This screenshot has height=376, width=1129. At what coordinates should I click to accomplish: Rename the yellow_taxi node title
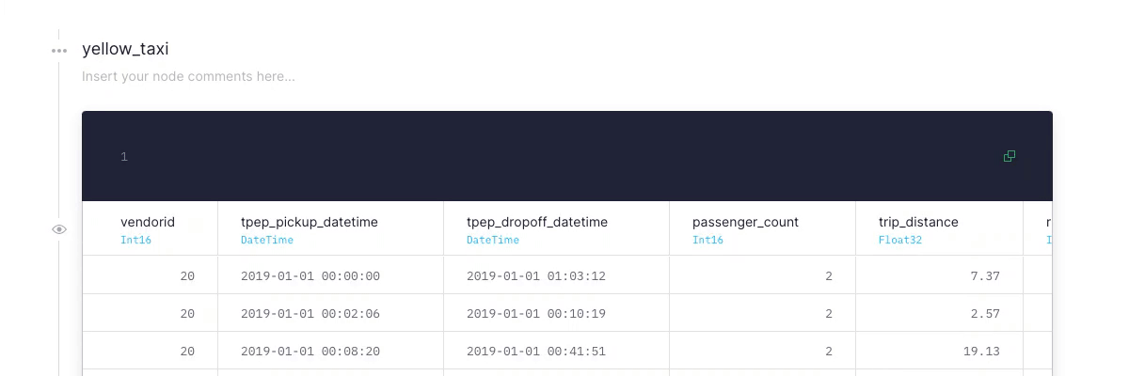point(125,49)
